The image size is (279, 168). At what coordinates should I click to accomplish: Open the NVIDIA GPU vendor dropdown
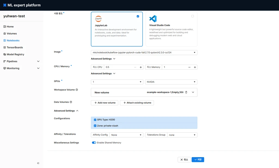[x=171, y=82]
